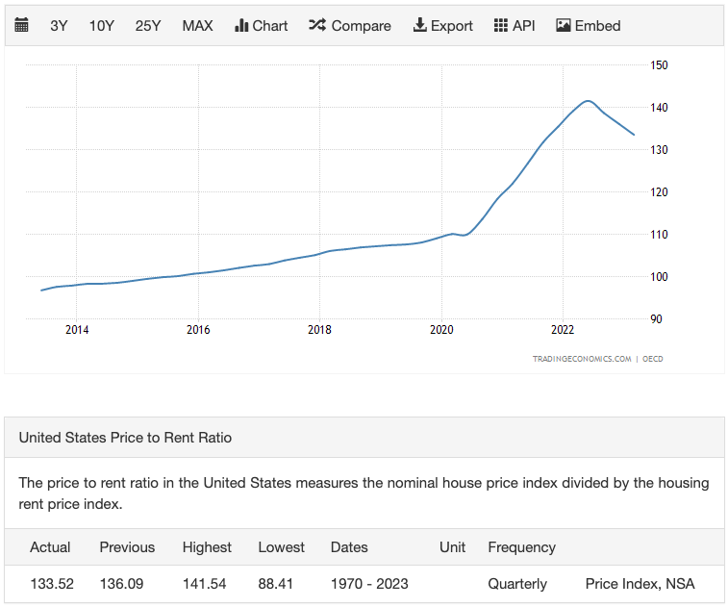Screen dimensions: 728x607
Task: Open the Compare indicators option
Action: (362, 26)
